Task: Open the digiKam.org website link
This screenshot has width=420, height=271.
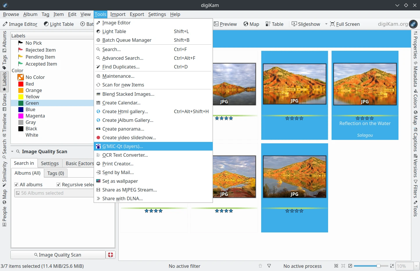Action: (x=397, y=24)
